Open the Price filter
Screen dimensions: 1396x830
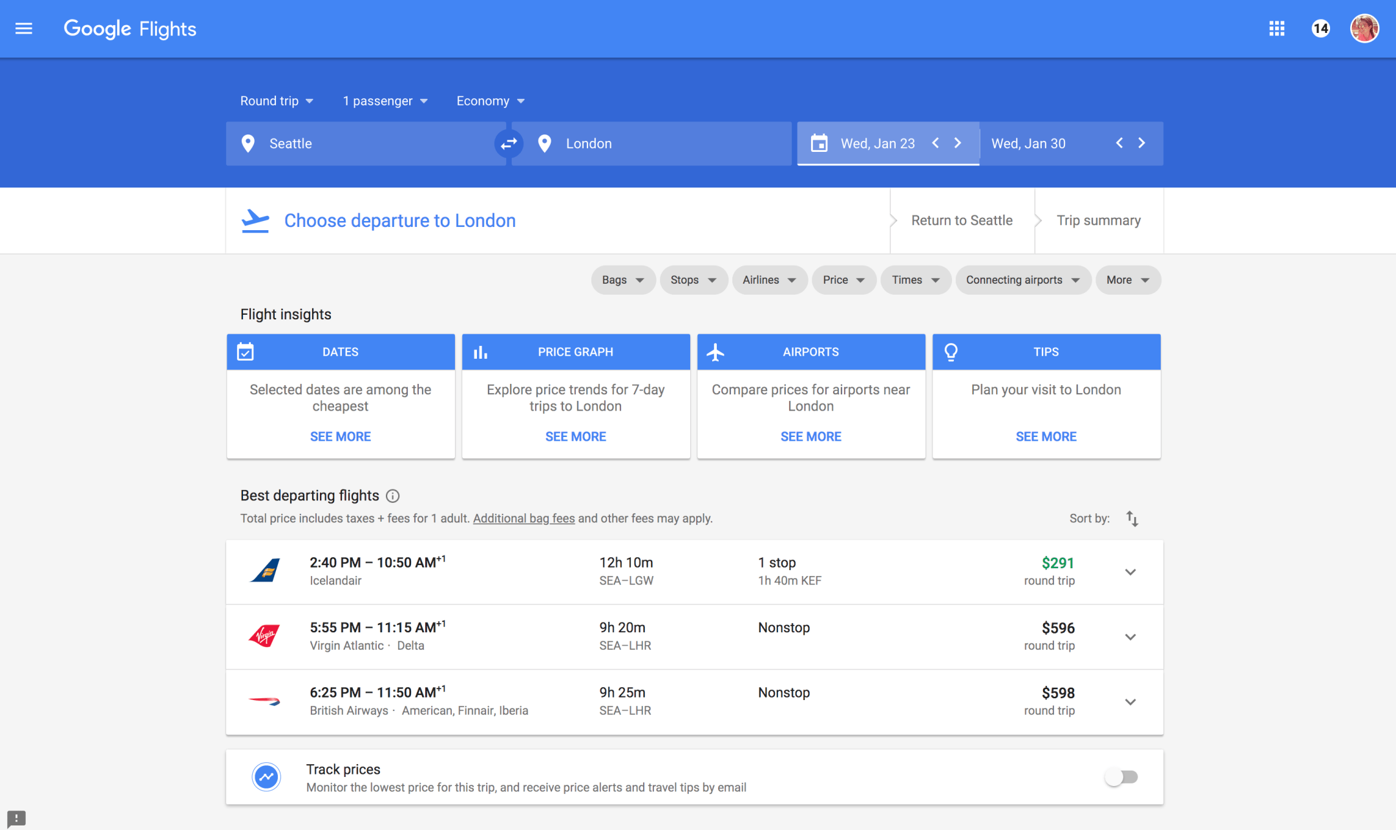[x=844, y=280]
